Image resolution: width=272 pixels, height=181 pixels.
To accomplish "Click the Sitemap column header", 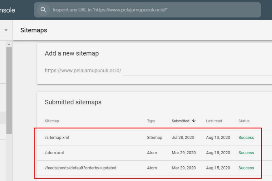I will [x=52, y=121].
